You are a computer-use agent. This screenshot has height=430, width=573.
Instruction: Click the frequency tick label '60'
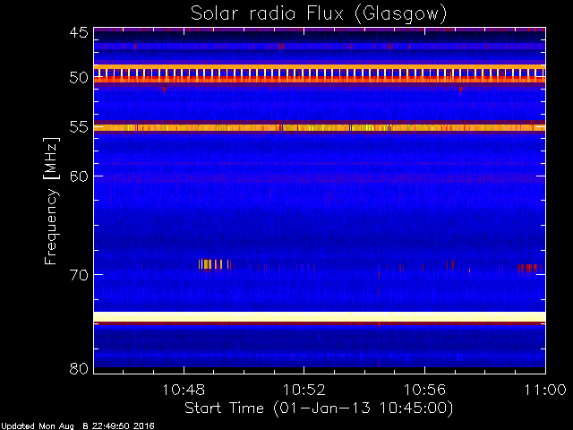point(79,176)
